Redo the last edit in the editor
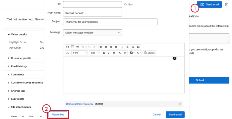This screenshot has height=119, width=232. [x=94, y=47]
